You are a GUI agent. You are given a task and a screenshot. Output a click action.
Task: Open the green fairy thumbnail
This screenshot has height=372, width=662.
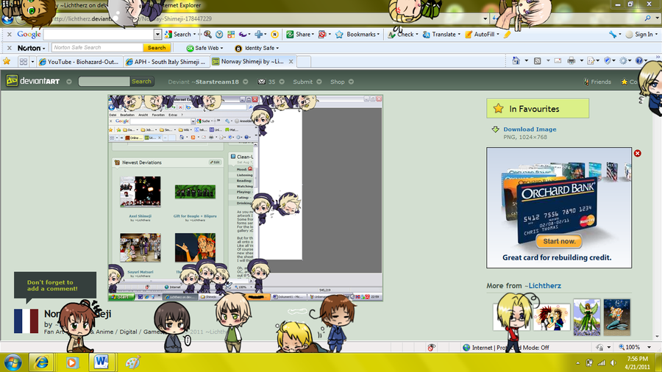tap(587, 317)
